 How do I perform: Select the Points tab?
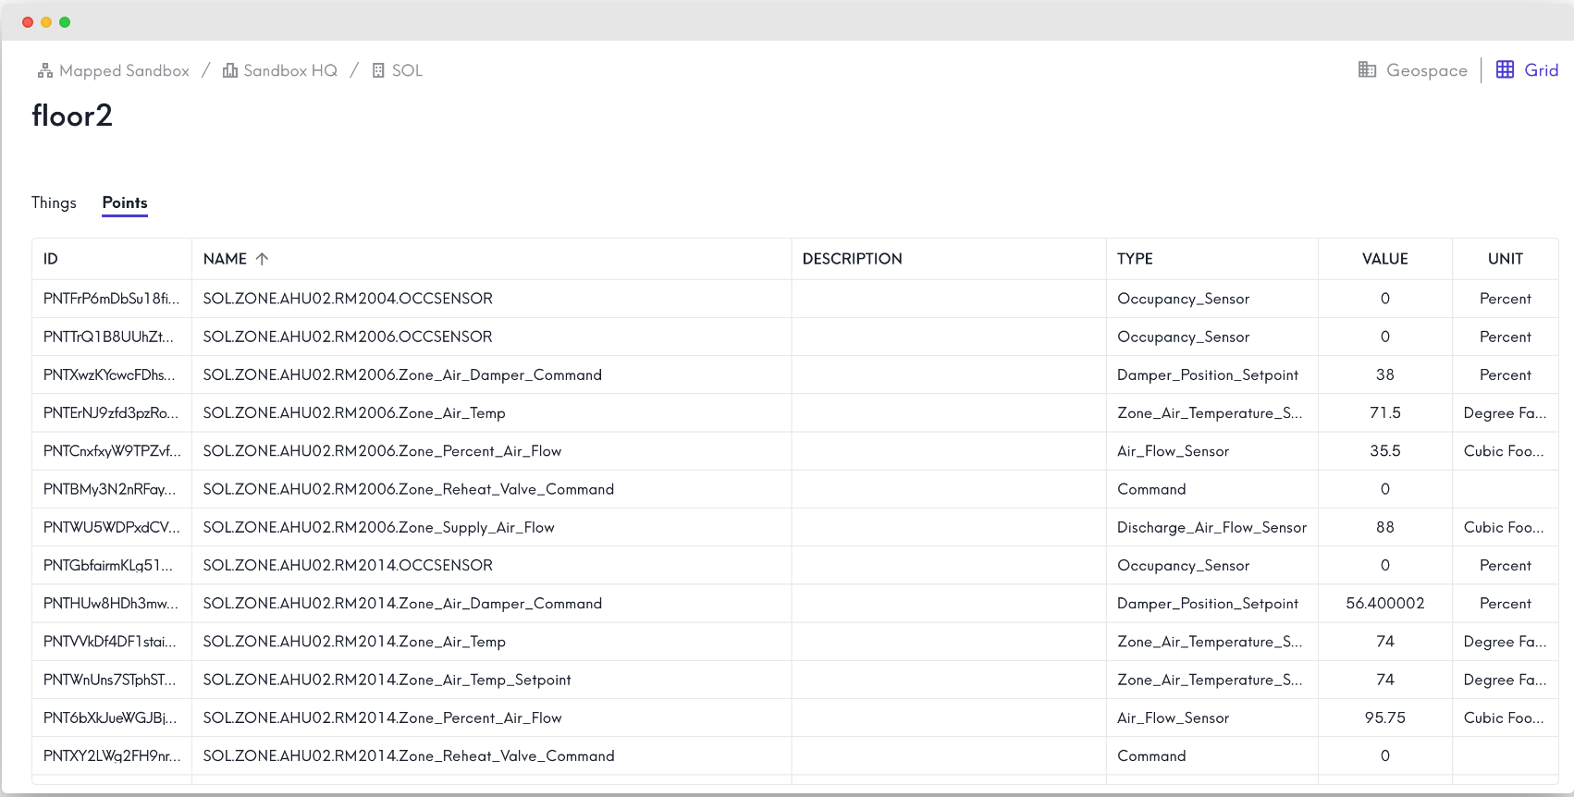pyautogui.click(x=125, y=202)
